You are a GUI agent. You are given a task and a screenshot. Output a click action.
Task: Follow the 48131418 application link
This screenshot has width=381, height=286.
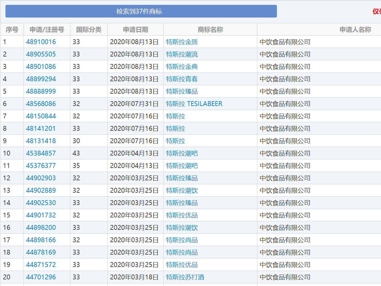coord(41,141)
